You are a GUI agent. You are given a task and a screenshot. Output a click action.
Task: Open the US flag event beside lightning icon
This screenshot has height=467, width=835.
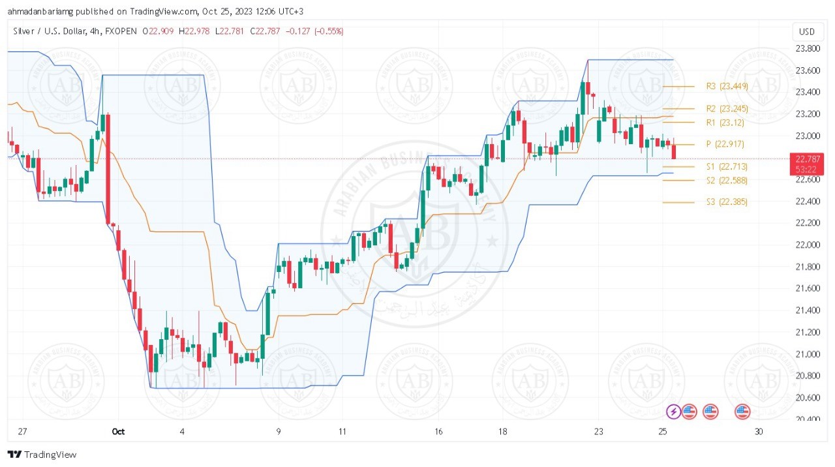coord(690,412)
